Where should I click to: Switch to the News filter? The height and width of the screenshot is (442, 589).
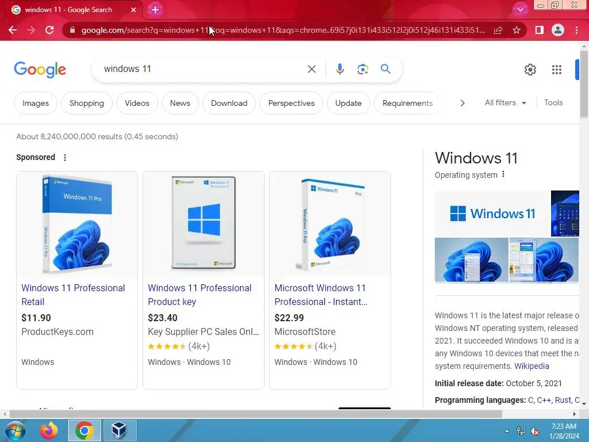click(x=180, y=103)
